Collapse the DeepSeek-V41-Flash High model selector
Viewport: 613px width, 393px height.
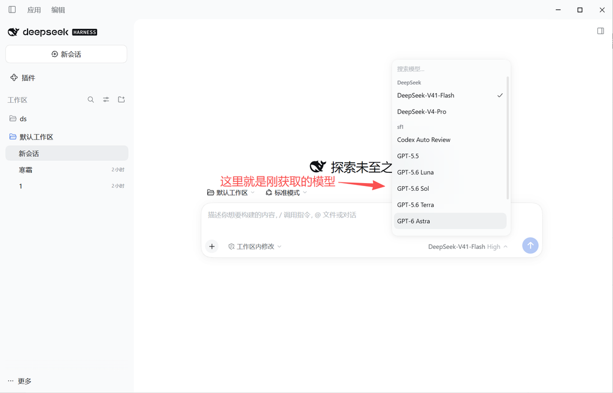point(468,246)
